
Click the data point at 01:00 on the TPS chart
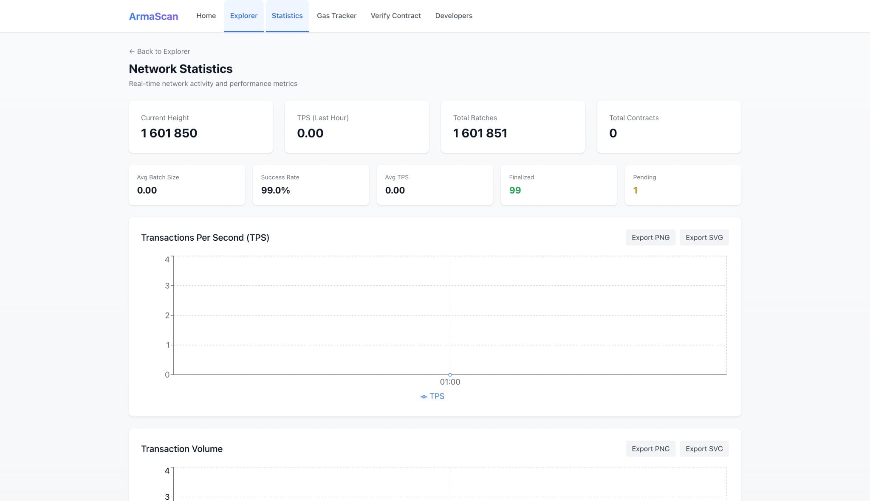click(450, 374)
